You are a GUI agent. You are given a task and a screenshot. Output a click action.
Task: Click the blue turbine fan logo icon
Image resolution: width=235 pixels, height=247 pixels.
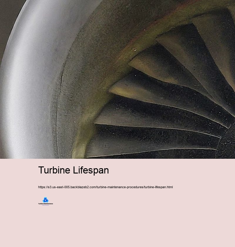46,200
